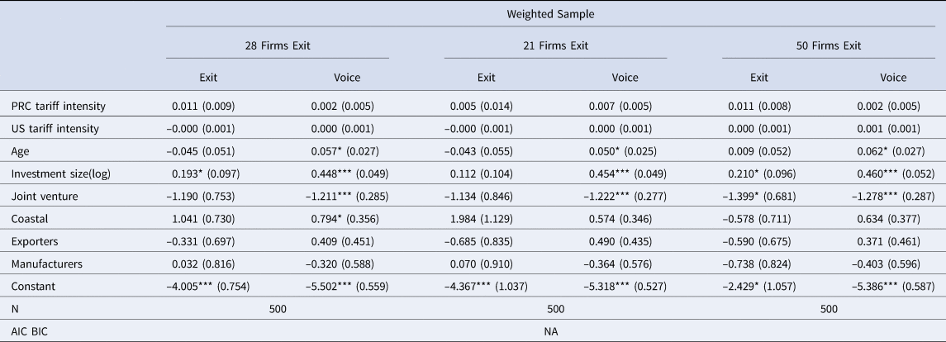
Task: Select the 21 Firms Exit column header
Action: tap(555, 46)
